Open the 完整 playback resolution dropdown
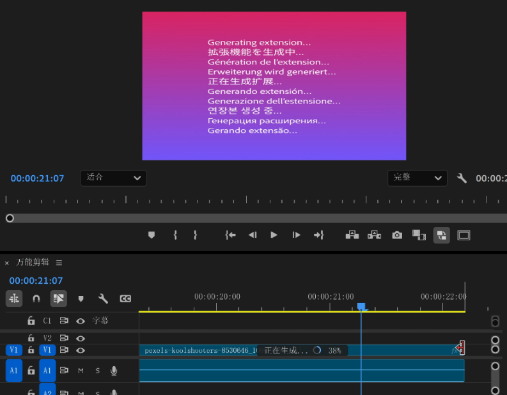Viewport: 507px width, 395px height. tap(419, 178)
